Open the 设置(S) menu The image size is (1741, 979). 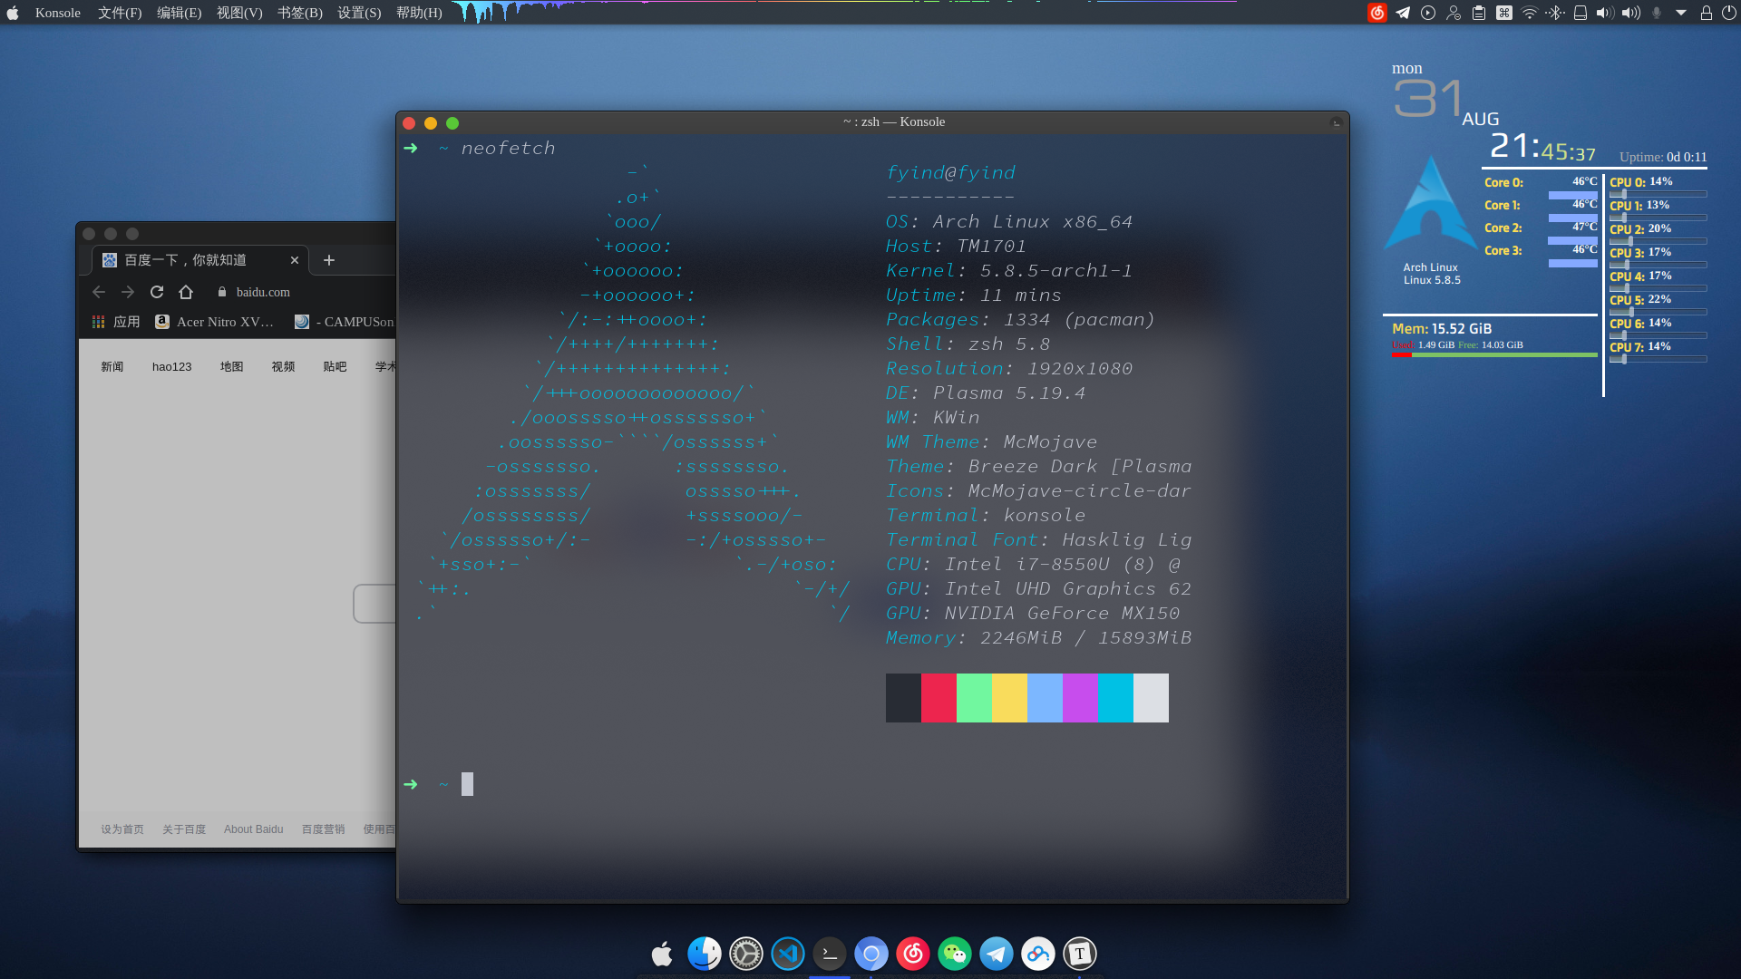pos(359,13)
